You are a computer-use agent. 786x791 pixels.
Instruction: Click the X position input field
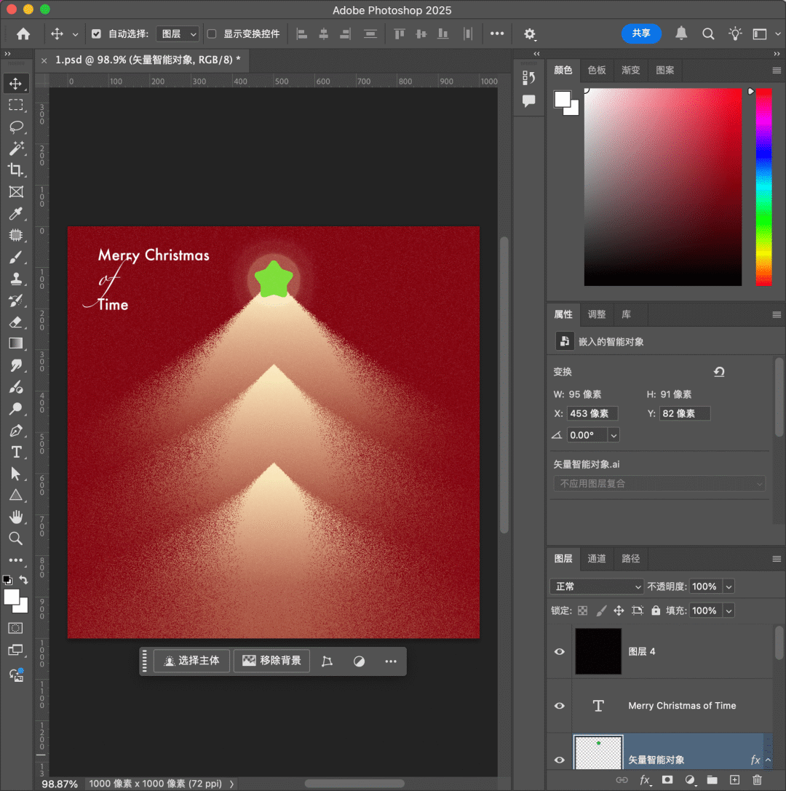[592, 413]
